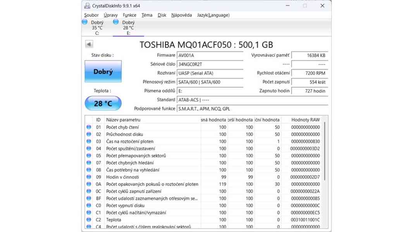Click the Název parametru column header
413x232 pixels.
(x=153, y=119)
